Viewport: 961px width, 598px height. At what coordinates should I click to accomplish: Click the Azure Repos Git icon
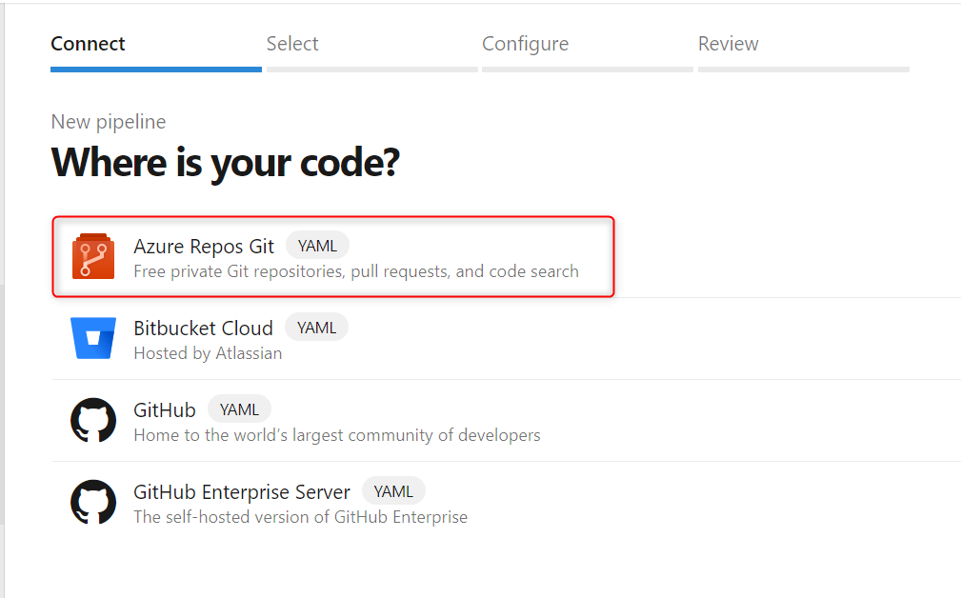point(93,256)
